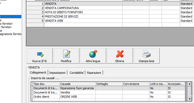This screenshot has width=194, height=103.
Task: Click the printer icon
Action: coord(146,54)
